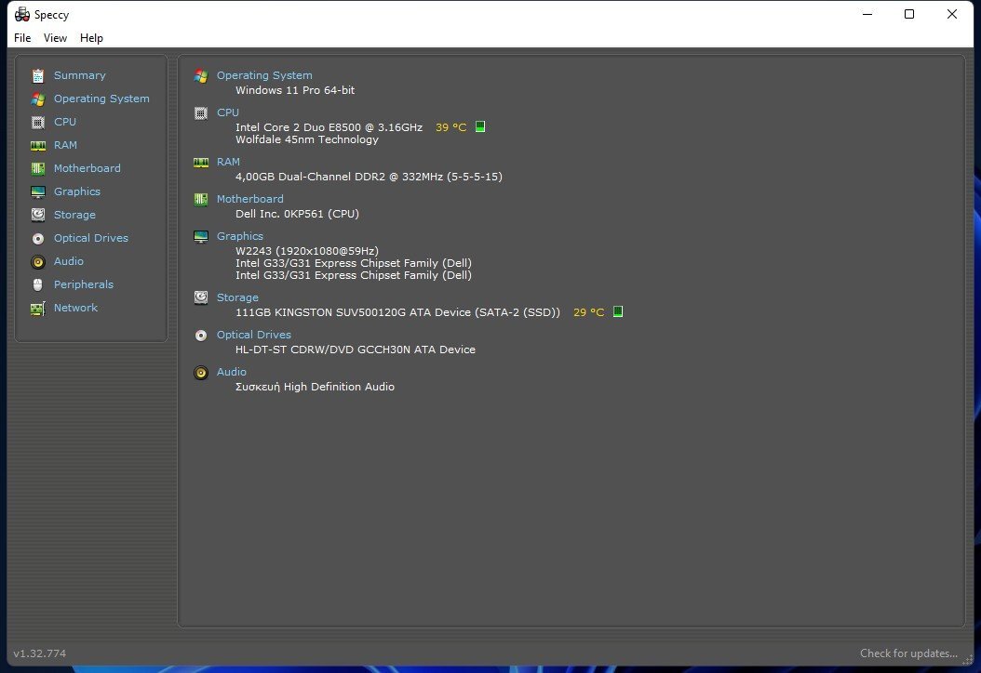Image resolution: width=981 pixels, height=673 pixels.
Task: Click Dell Inc. 0KP561 motherboard text
Action: click(297, 214)
